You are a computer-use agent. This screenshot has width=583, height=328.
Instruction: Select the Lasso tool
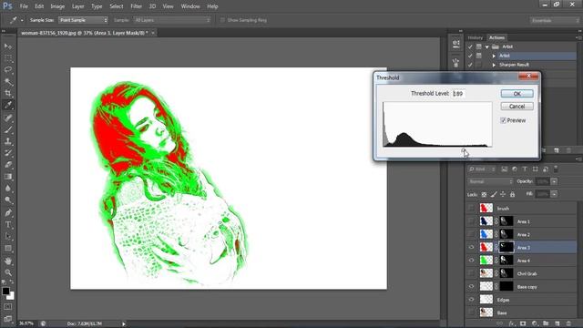coord(8,69)
